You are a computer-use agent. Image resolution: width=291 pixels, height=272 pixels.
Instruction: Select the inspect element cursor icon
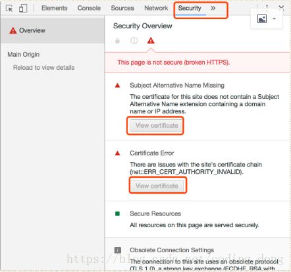pos(9,9)
